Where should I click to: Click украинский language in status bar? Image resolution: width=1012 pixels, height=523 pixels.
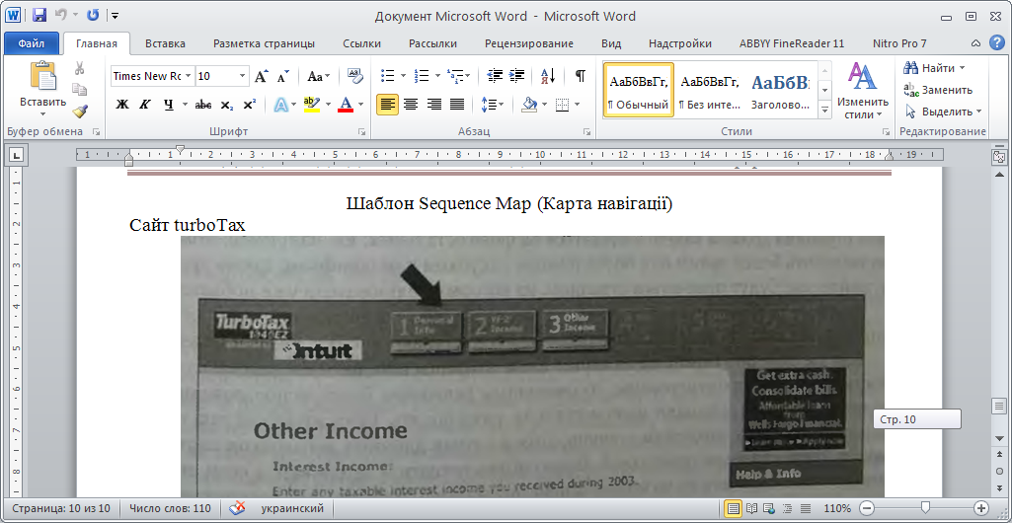click(291, 509)
